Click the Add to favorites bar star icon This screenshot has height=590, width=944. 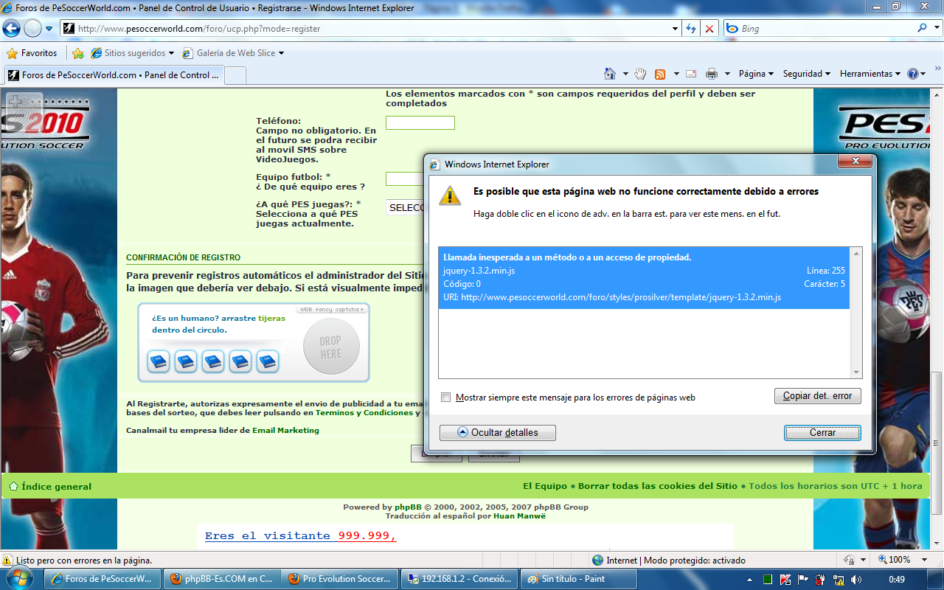[x=78, y=53]
